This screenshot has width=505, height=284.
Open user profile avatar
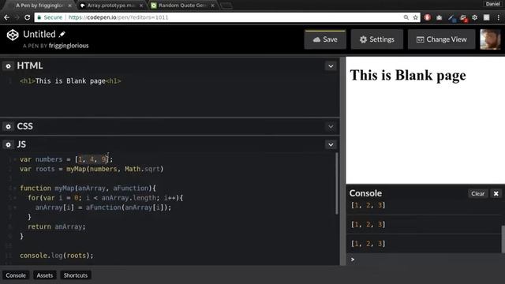pyautogui.click(x=490, y=39)
